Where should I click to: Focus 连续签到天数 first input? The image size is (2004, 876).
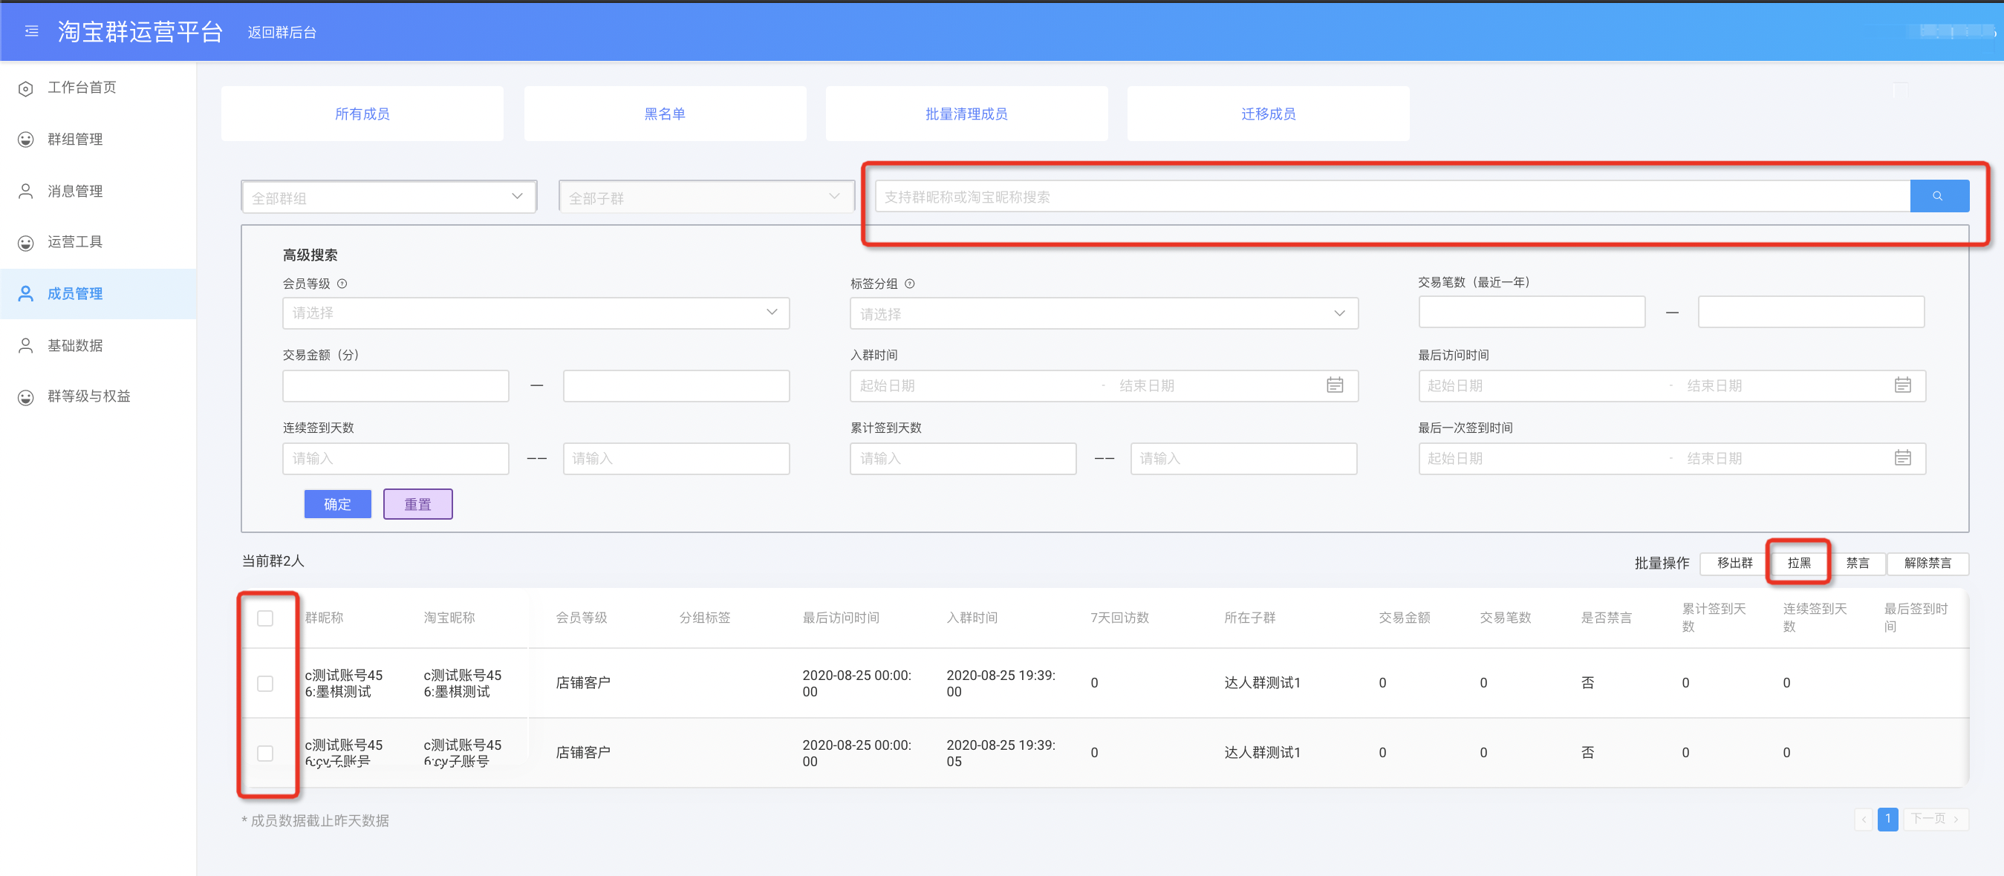tap(396, 459)
